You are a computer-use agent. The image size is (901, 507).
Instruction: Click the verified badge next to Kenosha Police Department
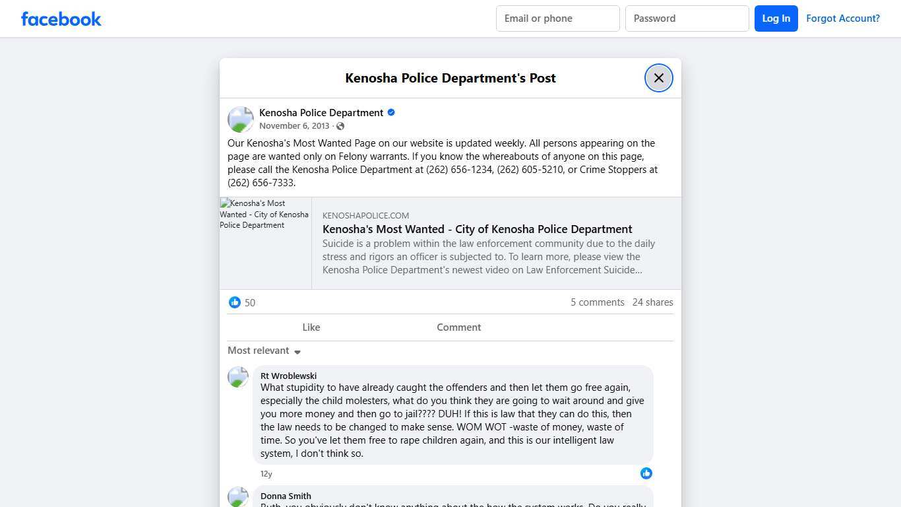click(x=390, y=112)
